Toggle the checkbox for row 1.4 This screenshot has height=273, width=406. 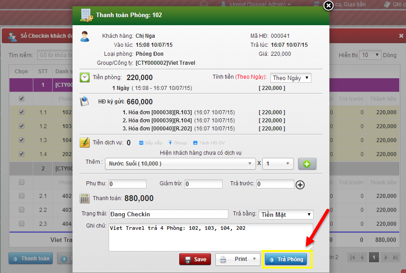pyautogui.click(x=22, y=154)
